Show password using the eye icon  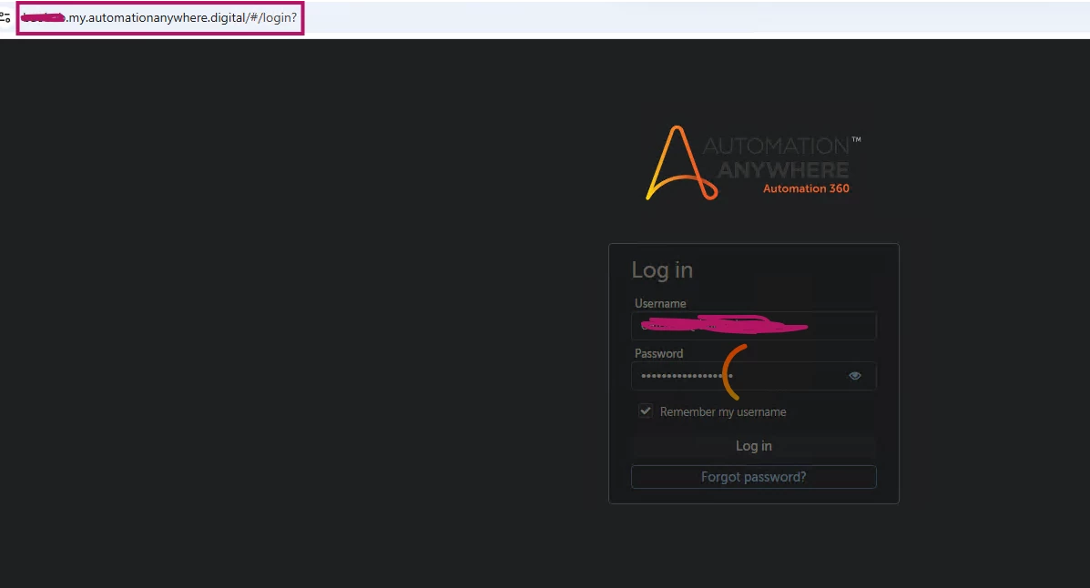[x=855, y=376]
